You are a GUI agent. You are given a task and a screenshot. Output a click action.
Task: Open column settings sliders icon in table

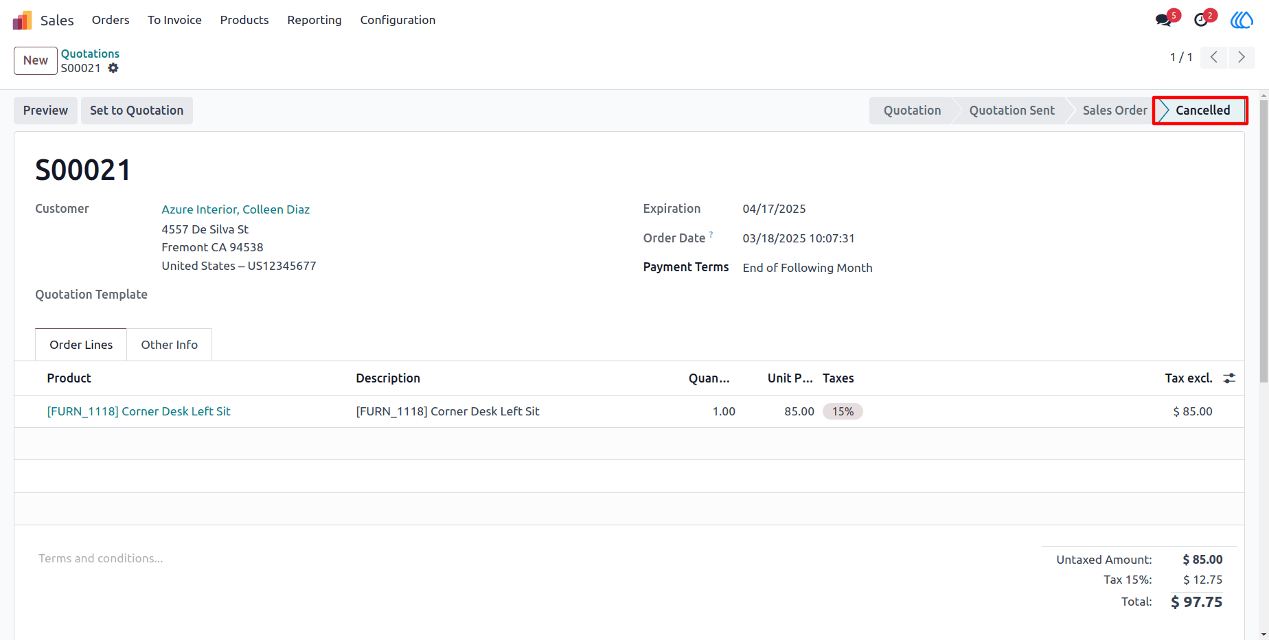click(x=1229, y=378)
